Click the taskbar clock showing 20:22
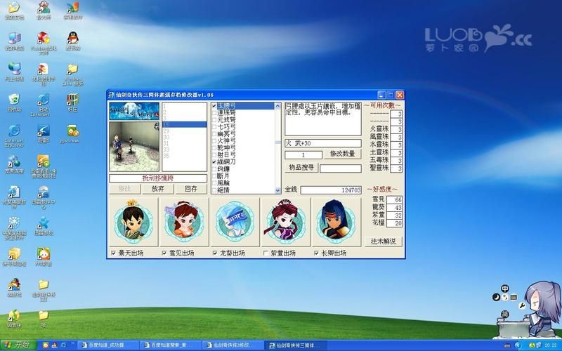Image resolution: width=562 pixels, height=351 pixels. click(551, 345)
